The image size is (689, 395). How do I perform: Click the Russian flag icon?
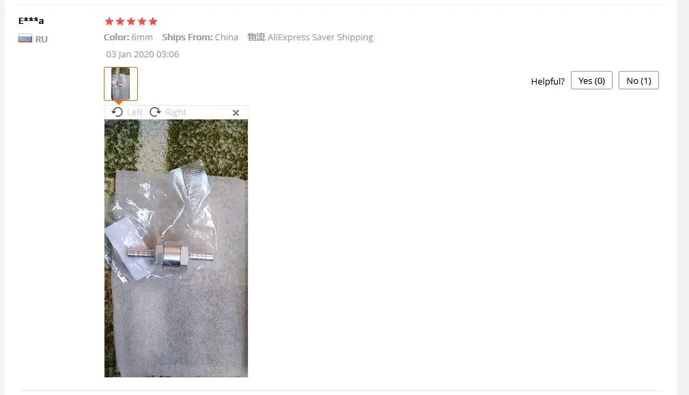[25, 39]
